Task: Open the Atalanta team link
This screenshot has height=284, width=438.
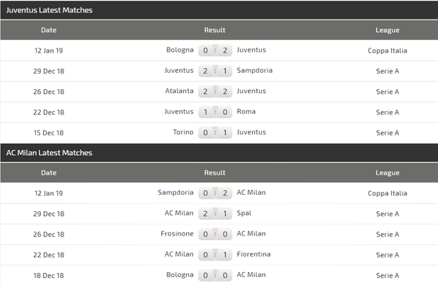Action: (179, 91)
